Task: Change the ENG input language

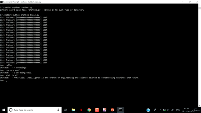Action: tap(178, 110)
